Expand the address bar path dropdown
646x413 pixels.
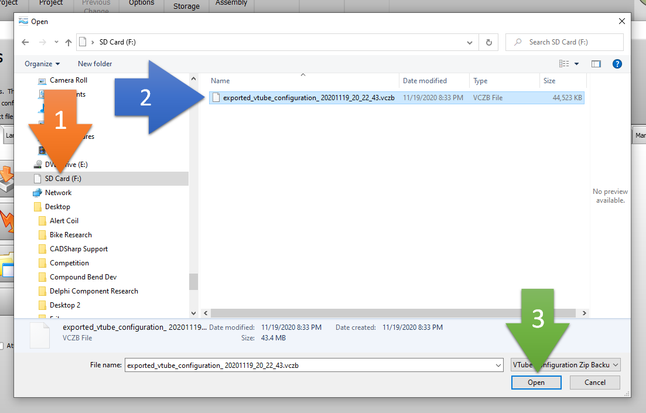coord(470,42)
